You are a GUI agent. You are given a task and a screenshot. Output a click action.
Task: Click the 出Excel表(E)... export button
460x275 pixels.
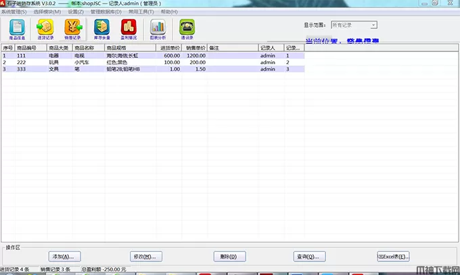(393, 257)
